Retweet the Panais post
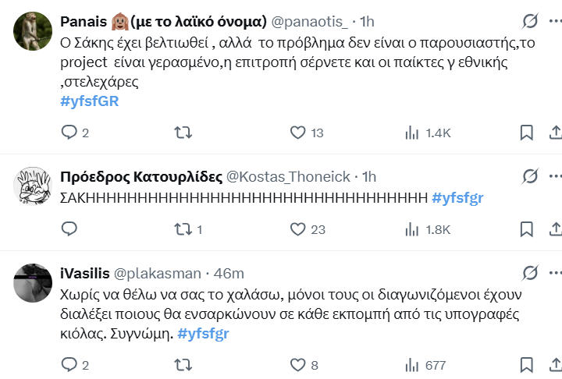 coord(183,133)
